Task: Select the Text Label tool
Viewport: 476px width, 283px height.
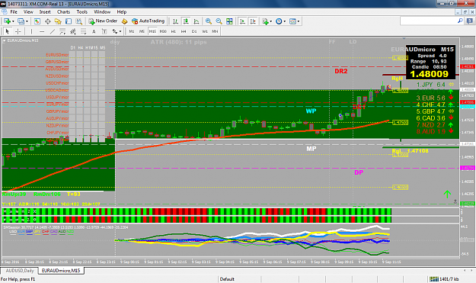Action: [104, 31]
